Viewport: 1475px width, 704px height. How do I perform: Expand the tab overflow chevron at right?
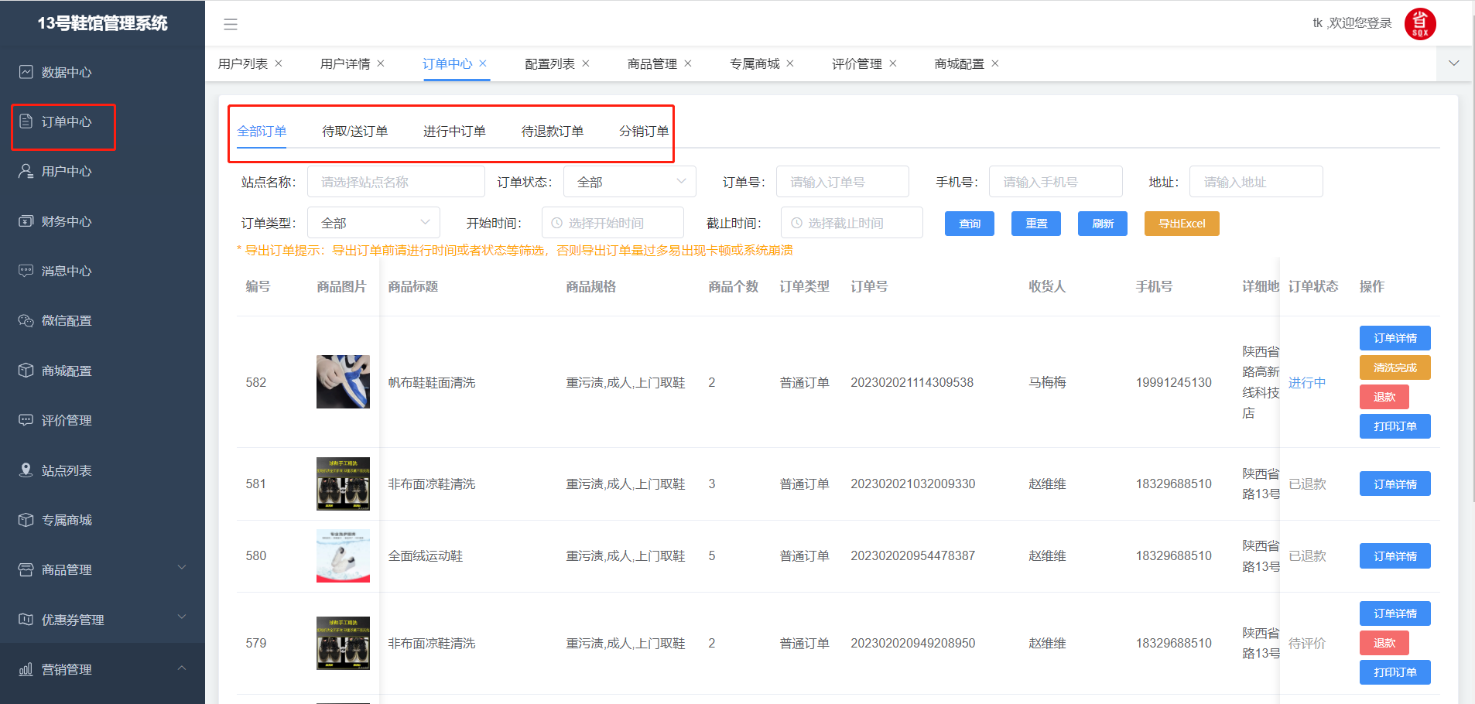[1454, 63]
